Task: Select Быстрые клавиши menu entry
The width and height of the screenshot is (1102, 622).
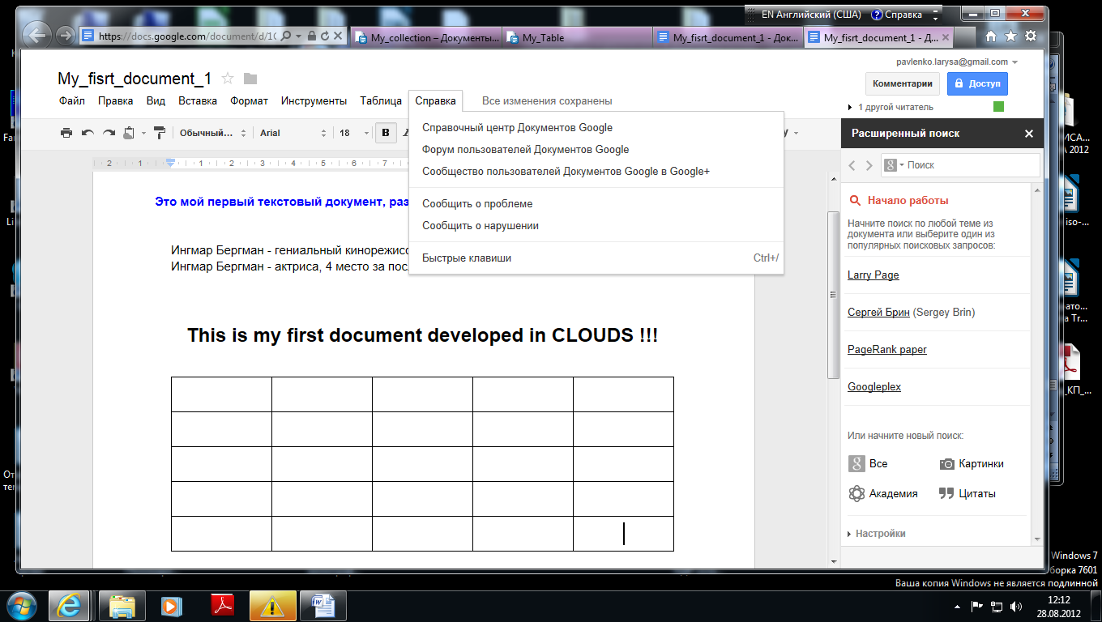Action: tap(596, 258)
